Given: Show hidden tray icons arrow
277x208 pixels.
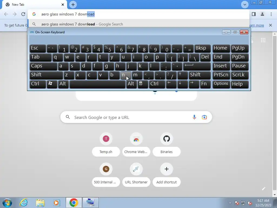Looking at the screenshot, I should 230,203.
